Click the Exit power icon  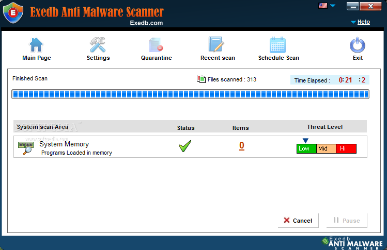coord(358,45)
